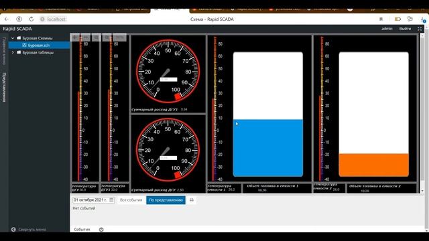Click the scheme vertical scrollbar up arrow
Screen dimensions: 429x241
click(x=422, y=35)
